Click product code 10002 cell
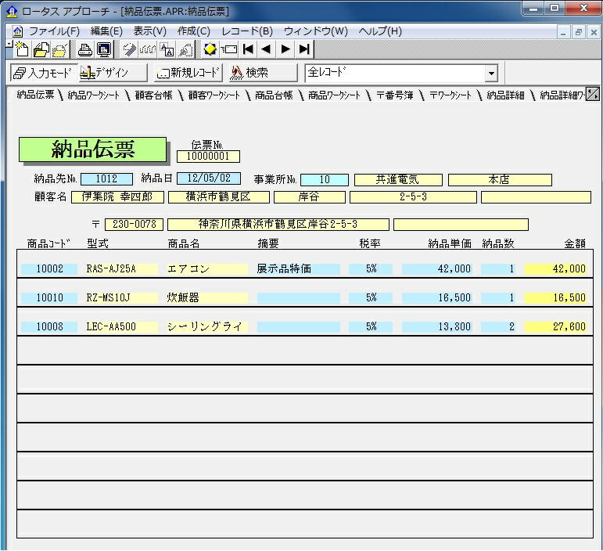 49,268
